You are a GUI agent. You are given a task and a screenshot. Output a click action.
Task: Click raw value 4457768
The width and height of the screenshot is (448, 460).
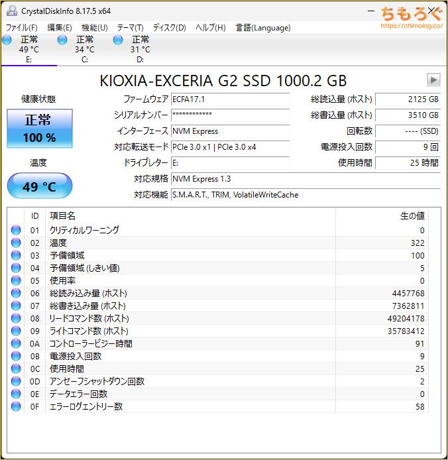(408, 294)
